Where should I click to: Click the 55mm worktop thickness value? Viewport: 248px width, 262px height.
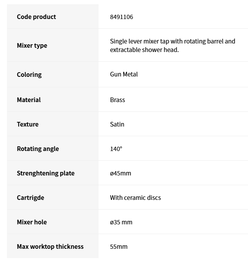click(x=119, y=246)
